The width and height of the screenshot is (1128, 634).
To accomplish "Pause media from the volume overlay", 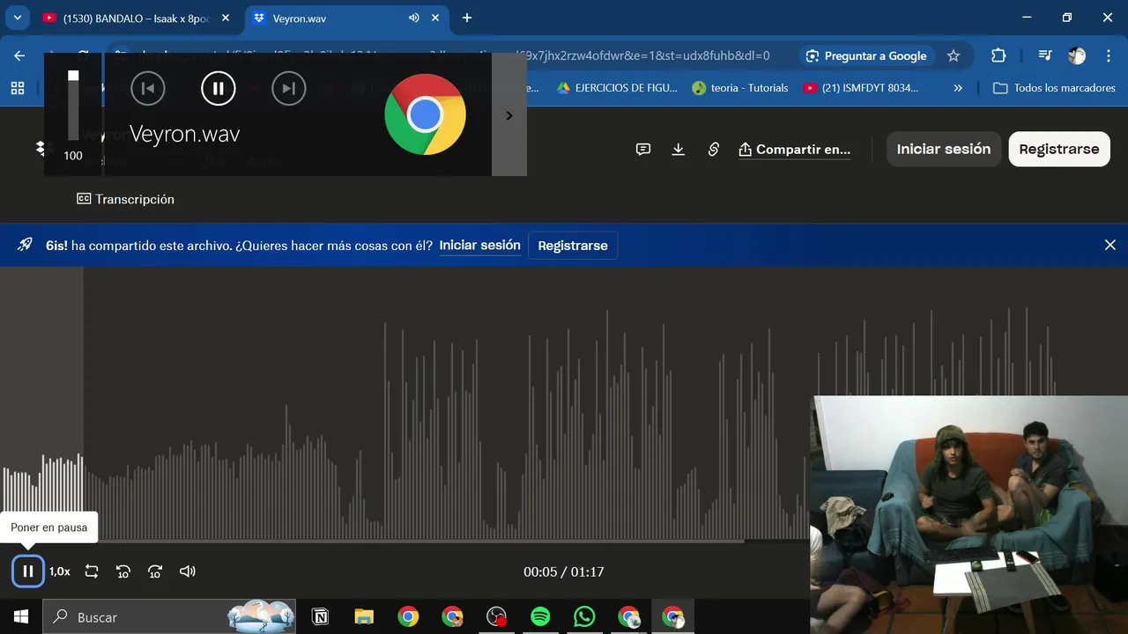I will [x=218, y=88].
